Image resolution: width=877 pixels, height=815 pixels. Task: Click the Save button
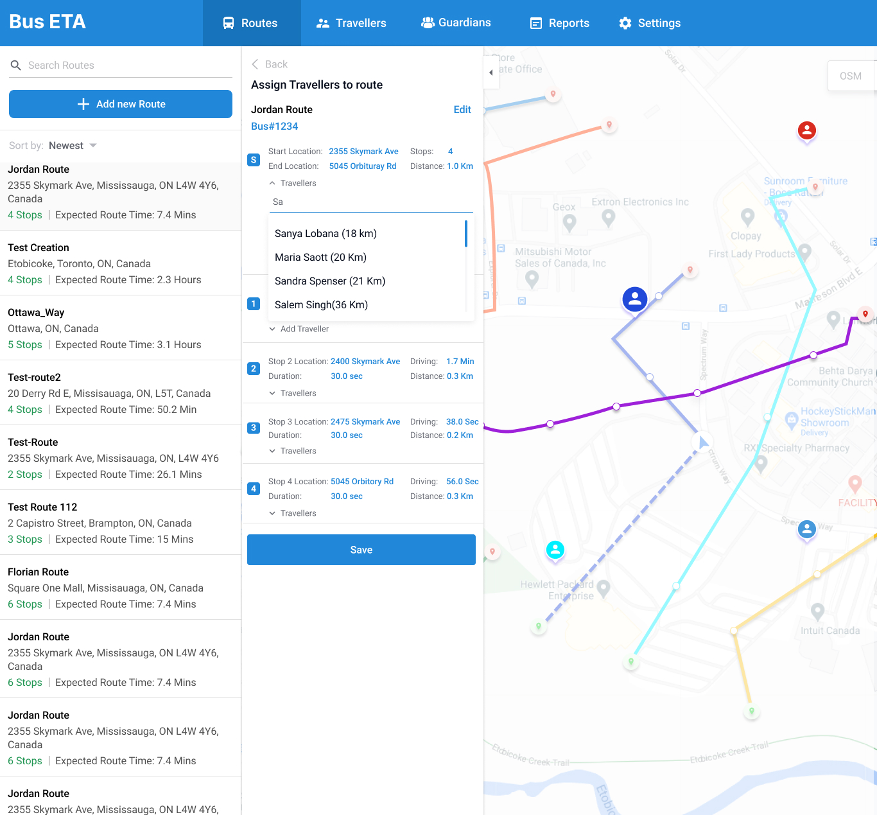(x=361, y=550)
